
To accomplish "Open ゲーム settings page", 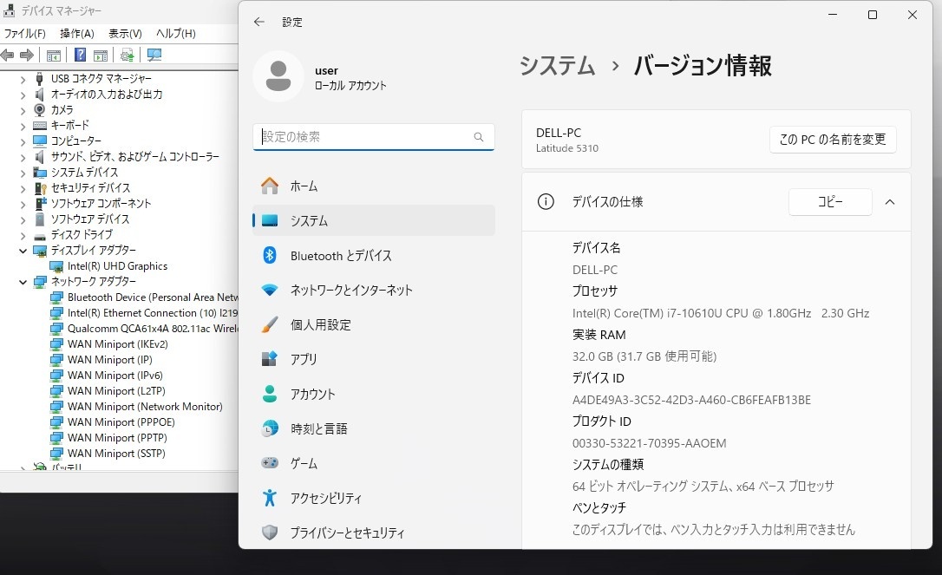I will [x=374, y=463].
